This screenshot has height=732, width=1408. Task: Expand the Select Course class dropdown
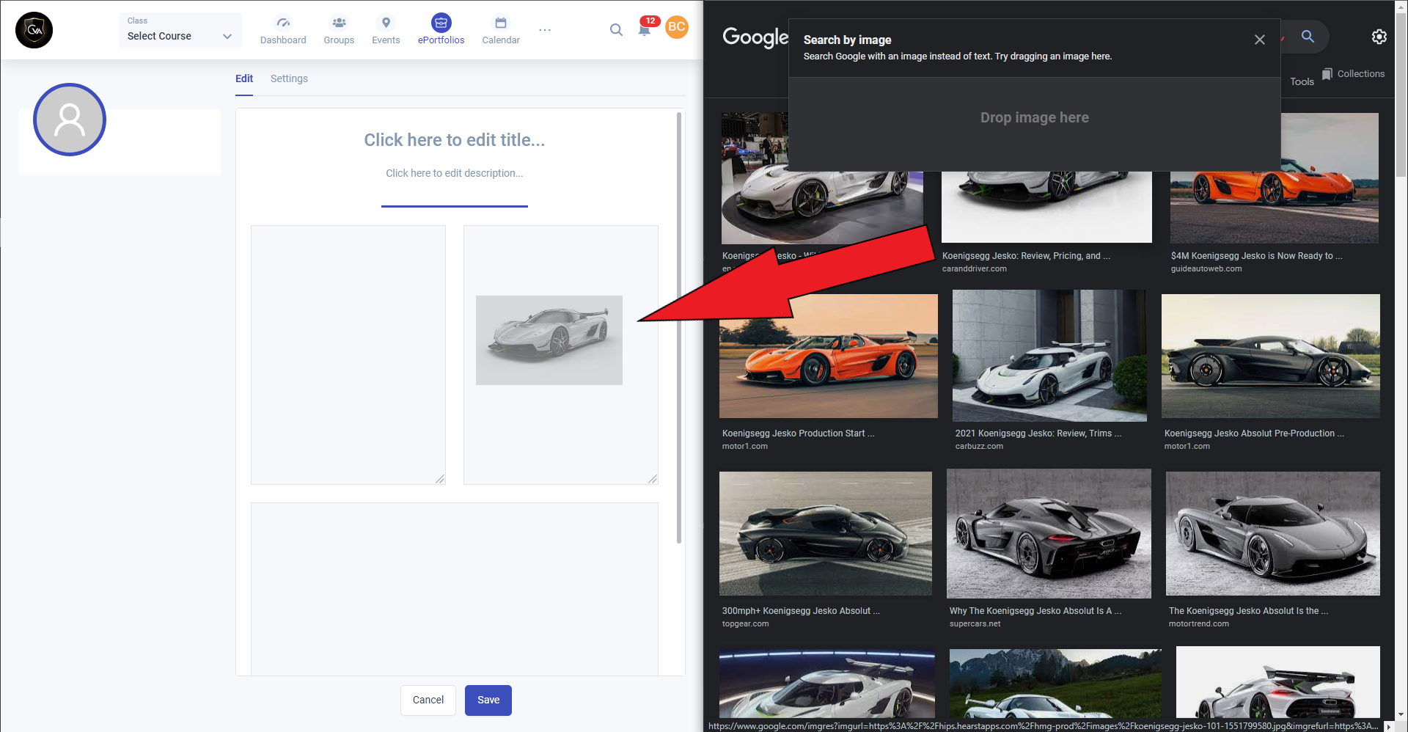point(180,30)
